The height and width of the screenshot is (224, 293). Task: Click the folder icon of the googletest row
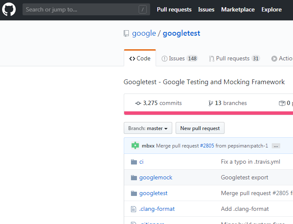pyautogui.click(x=134, y=193)
